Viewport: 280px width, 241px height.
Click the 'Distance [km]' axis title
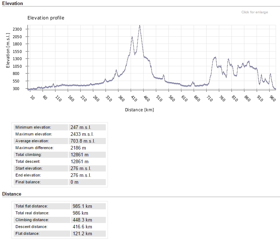[139, 110]
